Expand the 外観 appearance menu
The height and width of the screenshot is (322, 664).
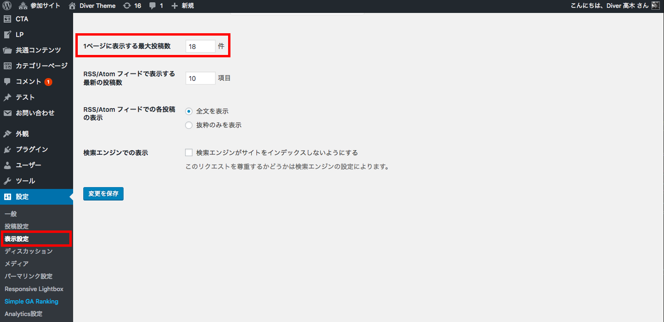click(x=22, y=134)
